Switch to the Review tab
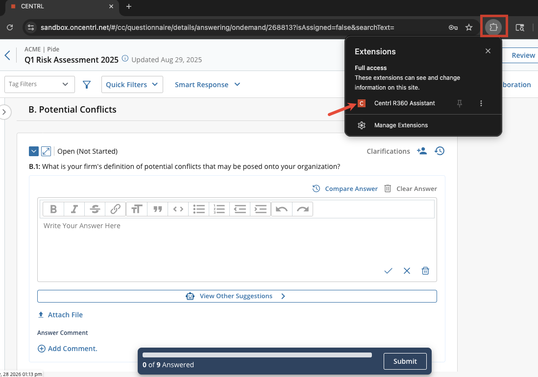The width and height of the screenshot is (538, 377). click(x=523, y=55)
